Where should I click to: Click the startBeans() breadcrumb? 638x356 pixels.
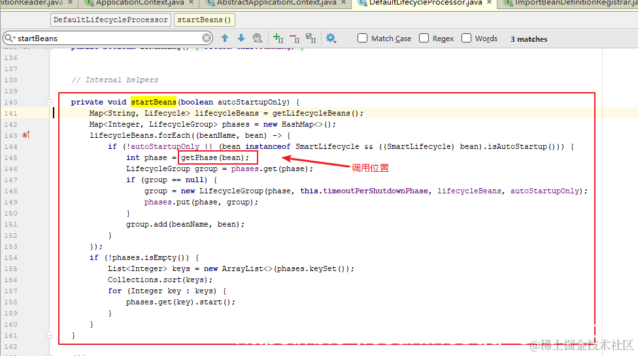(x=204, y=20)
